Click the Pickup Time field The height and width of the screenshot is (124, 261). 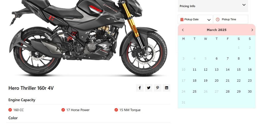[231, 20]
